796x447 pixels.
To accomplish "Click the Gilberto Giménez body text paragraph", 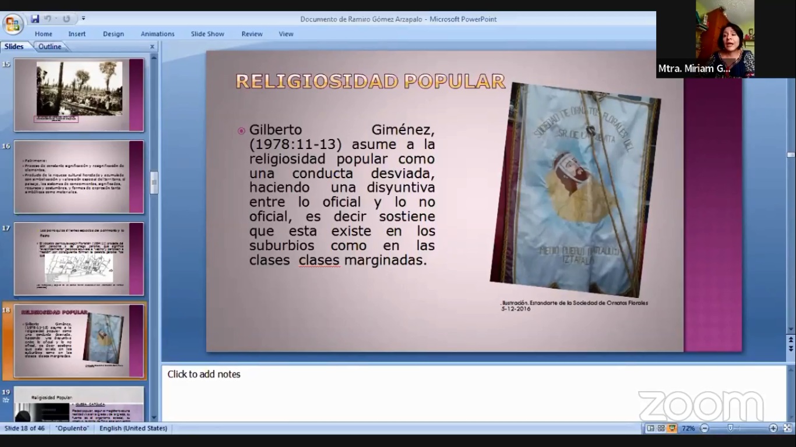I will [342, 195].
